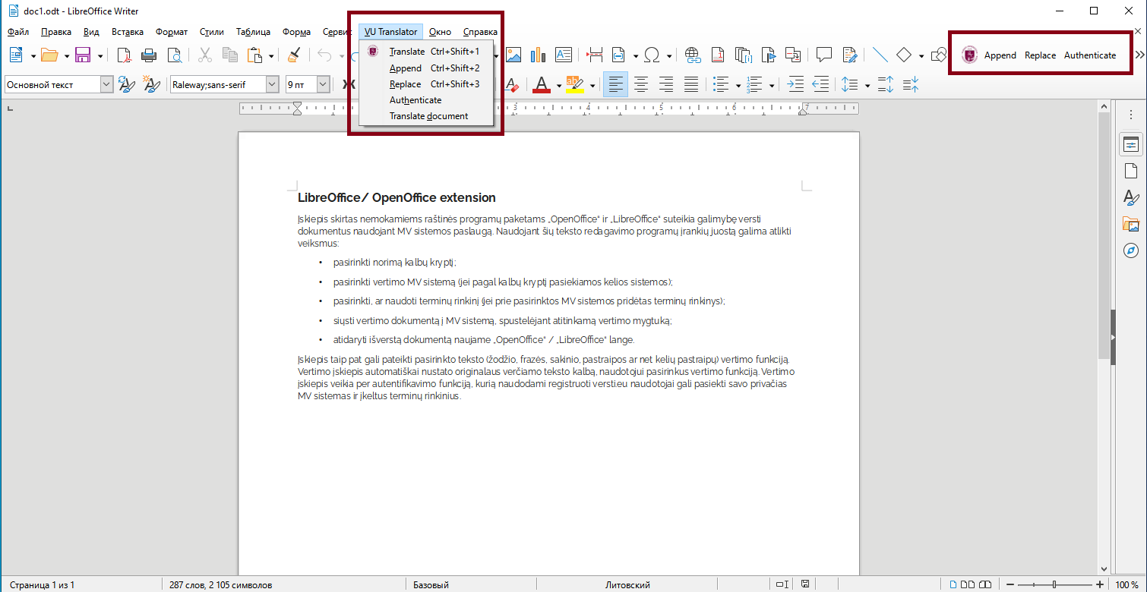The width and height of the screenshot is (1147, 592).
Task: Toggle right text alignment
Action: click(666, 84)
